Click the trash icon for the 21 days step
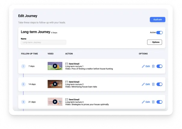Screen dimensions: 182x129 [x=153, y=102]
